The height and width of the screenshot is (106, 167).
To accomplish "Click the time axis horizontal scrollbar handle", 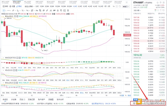I will click(x=68, y=97).
